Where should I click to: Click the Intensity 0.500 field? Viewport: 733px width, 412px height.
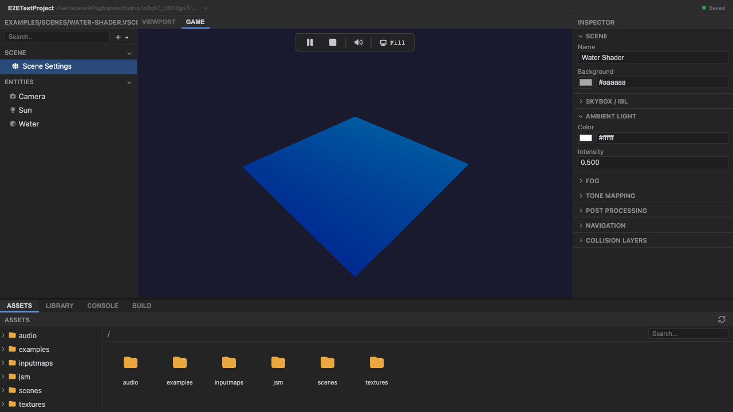tap(653, 163)
